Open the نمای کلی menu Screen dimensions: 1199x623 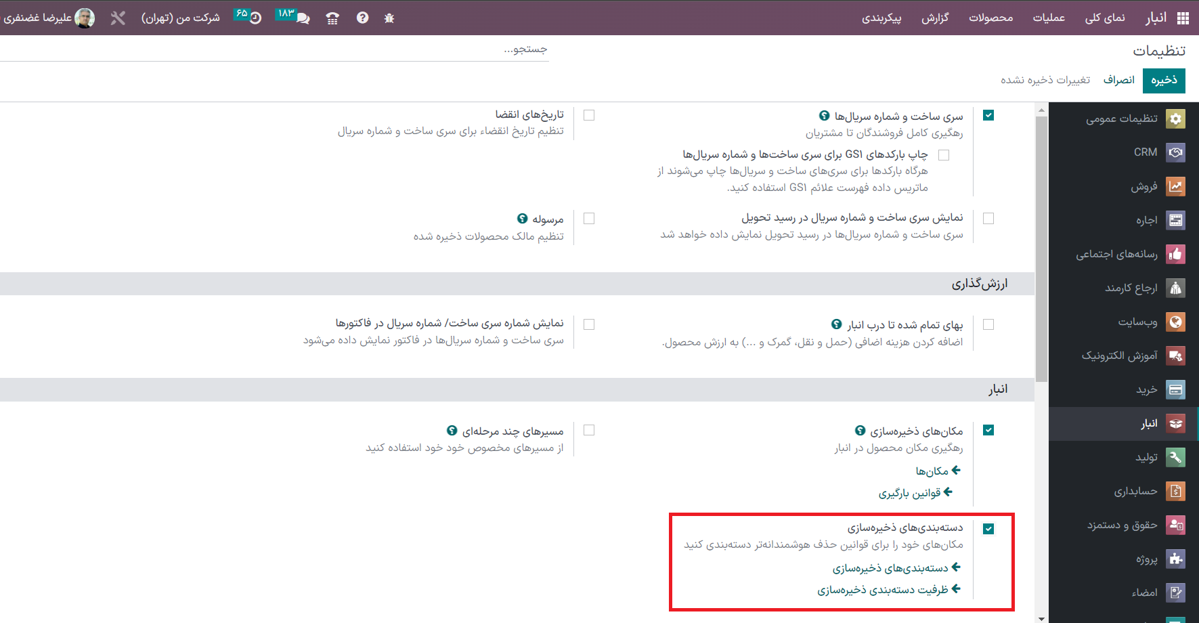click(x=1105, y=18)
